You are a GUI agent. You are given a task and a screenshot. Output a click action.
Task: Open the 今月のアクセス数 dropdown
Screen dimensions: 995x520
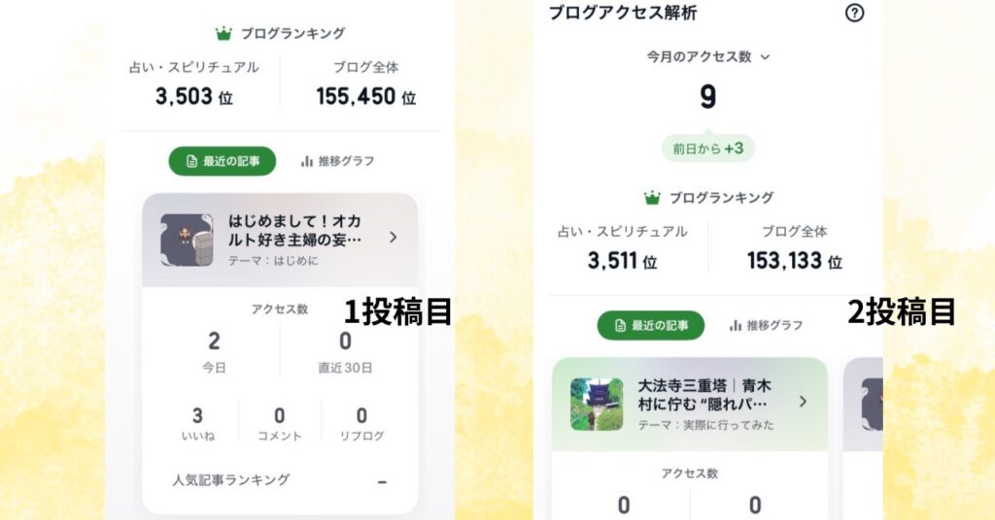point(707,57)
